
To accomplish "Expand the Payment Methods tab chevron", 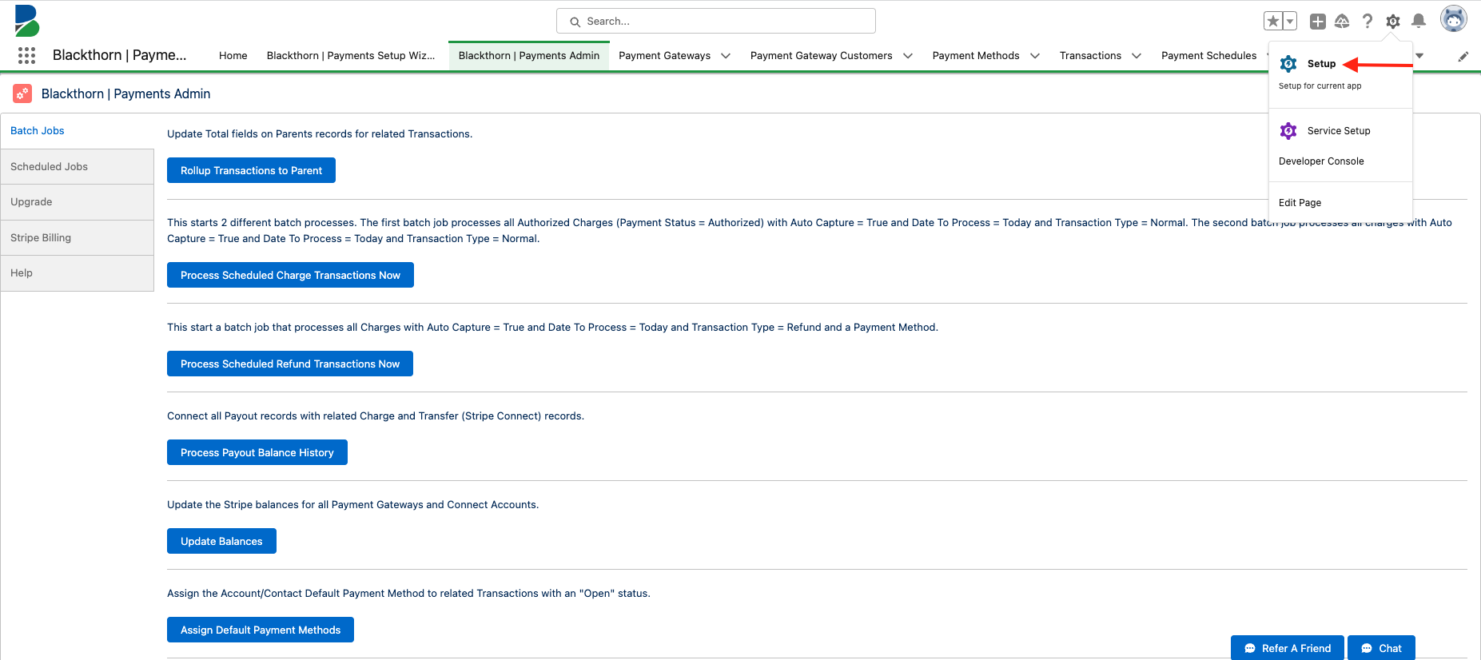I will (1035, 56).
